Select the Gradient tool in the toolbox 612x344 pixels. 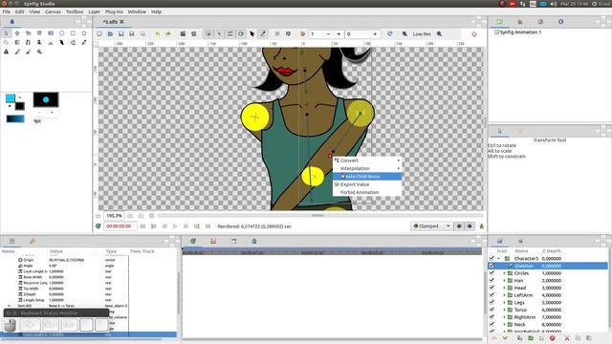17,42
